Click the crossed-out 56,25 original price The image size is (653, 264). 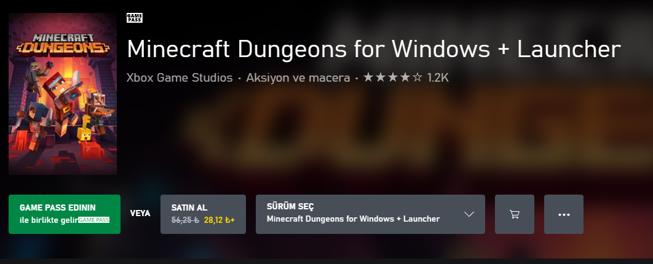pyautogui.click(x=185, y=220)
